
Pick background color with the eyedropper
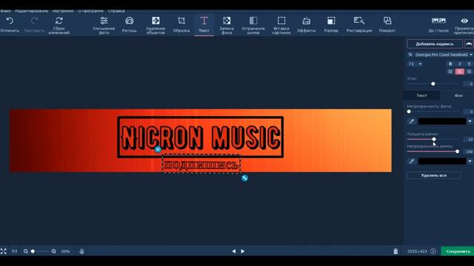point(412,121)
